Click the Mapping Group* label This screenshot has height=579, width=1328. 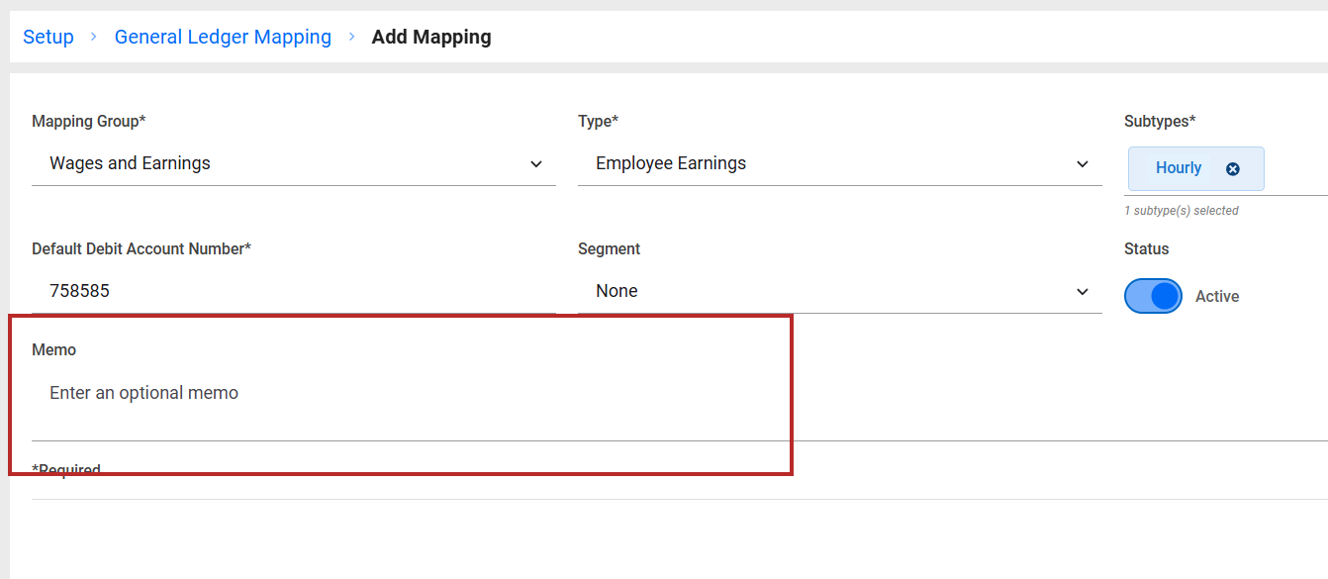(x=89, y=121)
